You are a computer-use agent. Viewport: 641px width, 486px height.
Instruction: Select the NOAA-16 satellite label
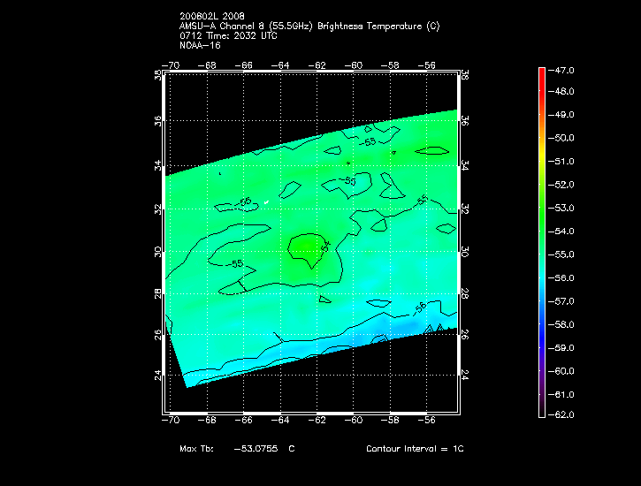(200, 45)
